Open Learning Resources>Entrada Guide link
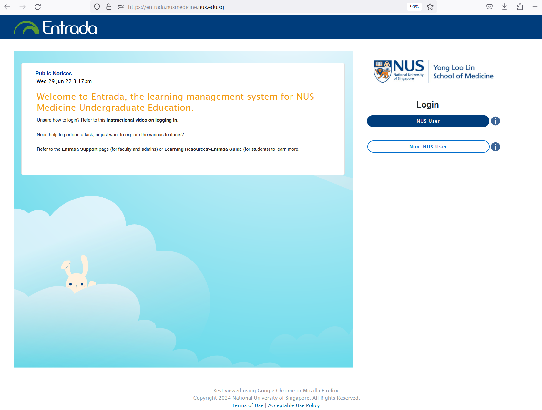The image size is (542, 410). 203,149
